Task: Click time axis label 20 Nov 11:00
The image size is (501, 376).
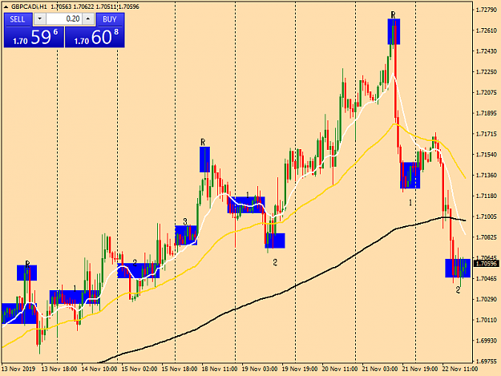Action: click(340, 369)
